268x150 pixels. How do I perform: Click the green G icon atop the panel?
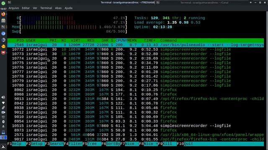pyautogui.click(x=3, y=3)
